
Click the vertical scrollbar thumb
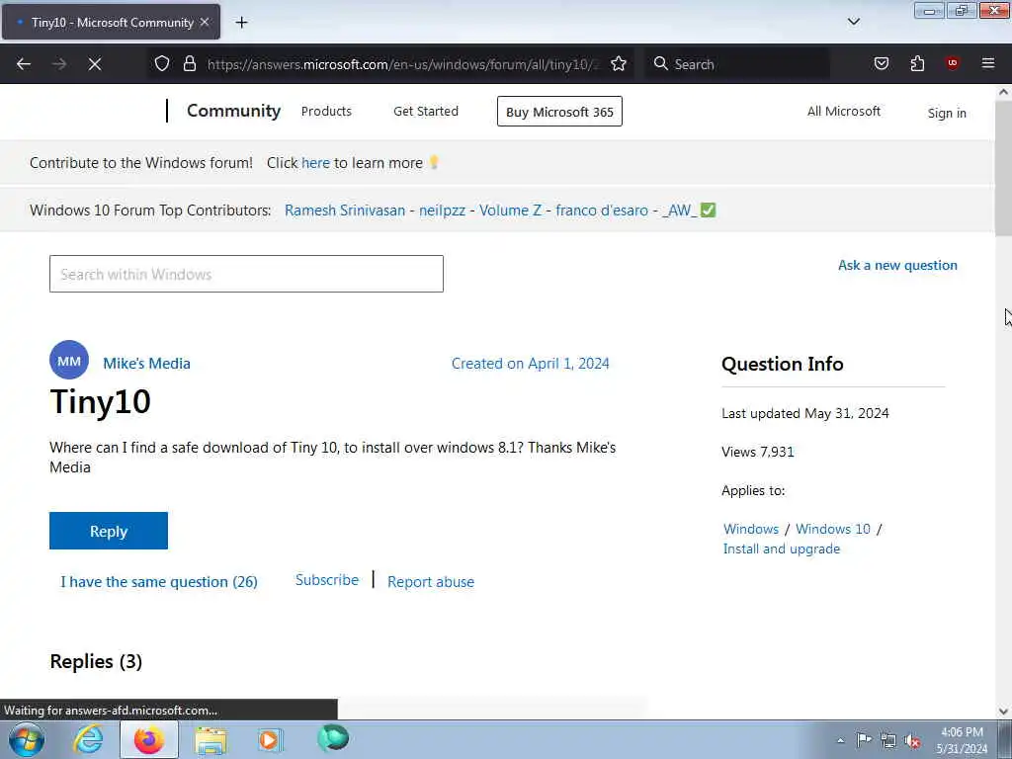pyautogui.click(x=1003, y=168)
